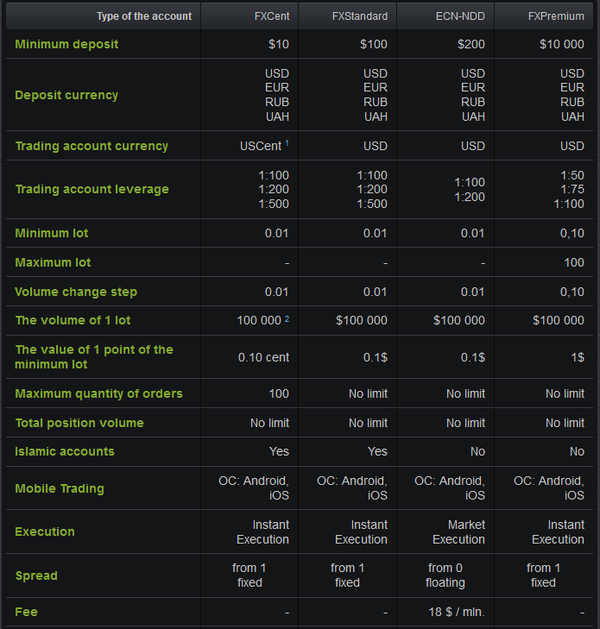Viewport: 600px width, 629px height.
Task: Select the 18 $ / mln. fee value
Action: (457, 612)
